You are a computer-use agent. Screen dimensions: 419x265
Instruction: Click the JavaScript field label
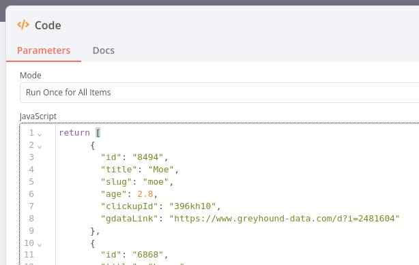[x=38, y=116]
